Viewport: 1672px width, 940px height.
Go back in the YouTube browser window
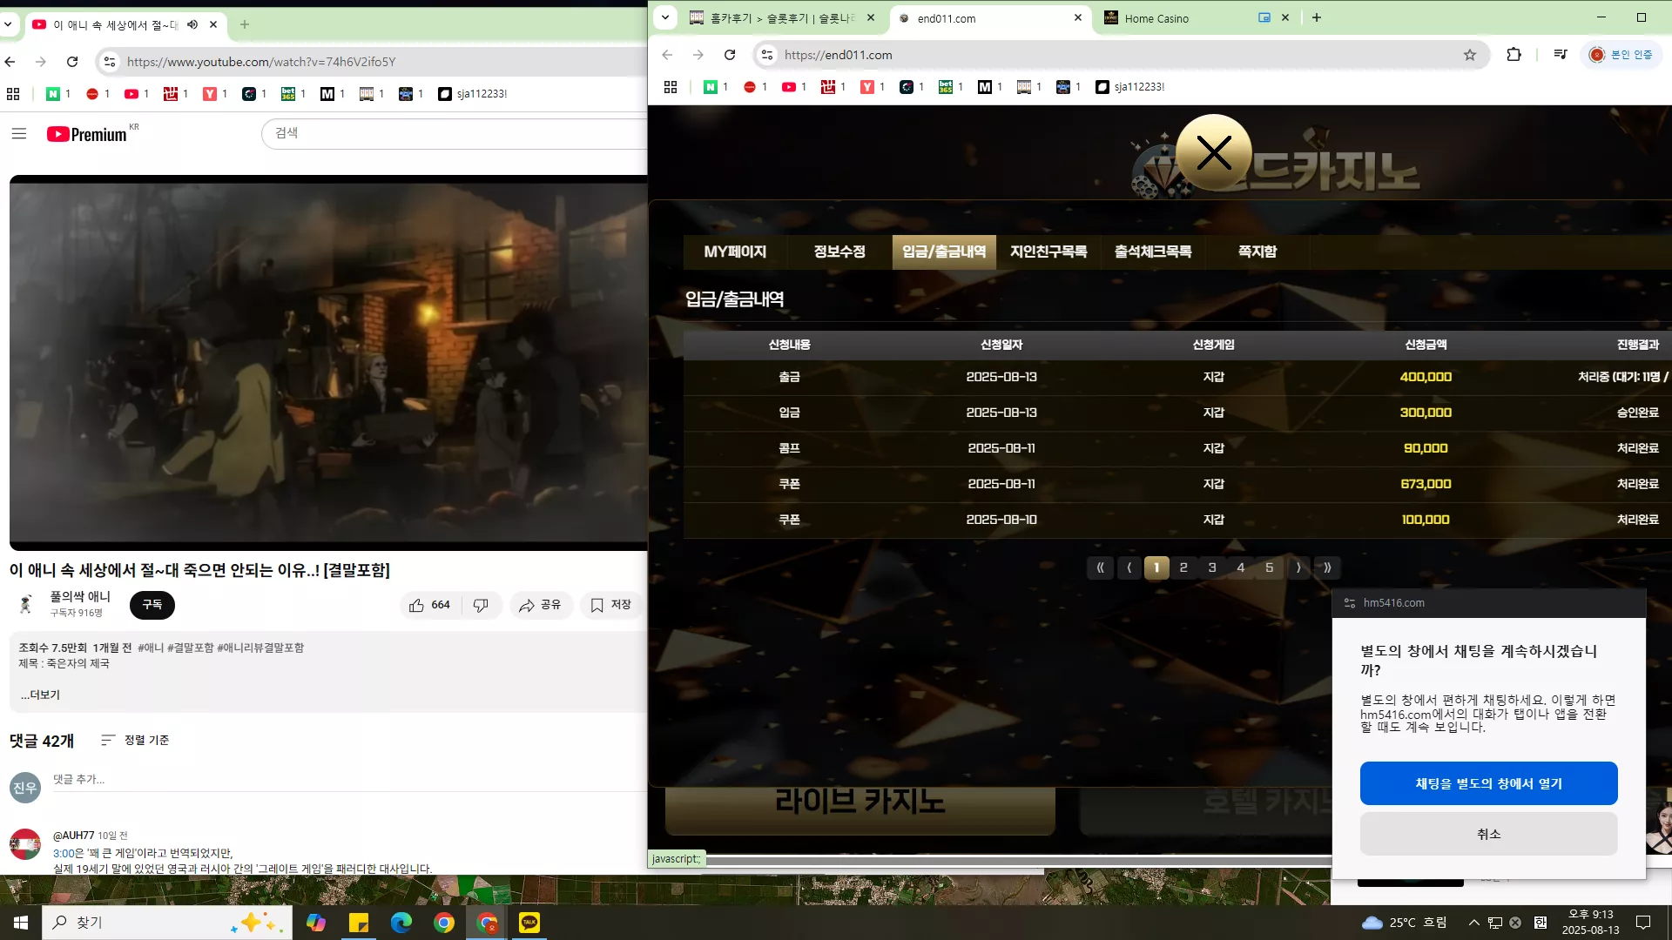click(10, 62)
